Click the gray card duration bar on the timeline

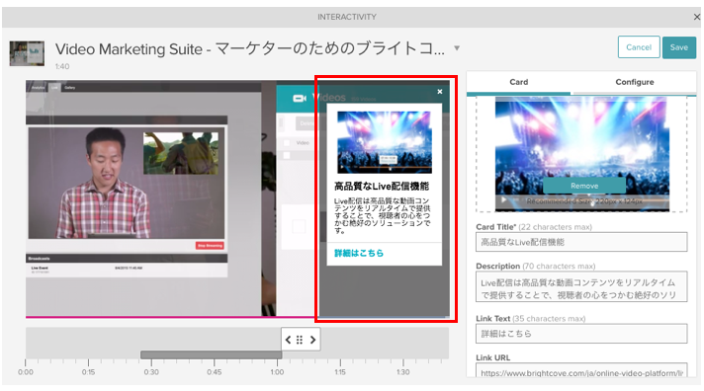[x=211, y=354]
